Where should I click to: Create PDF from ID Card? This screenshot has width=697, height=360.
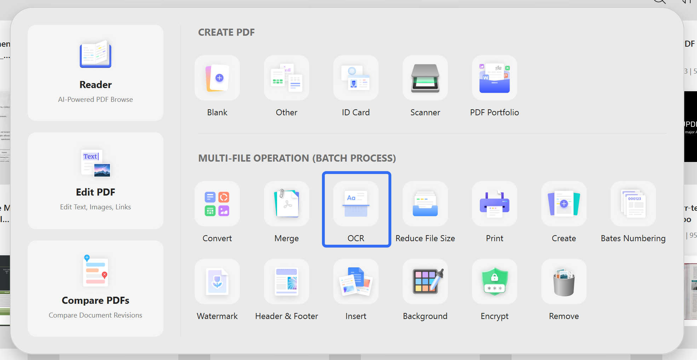point(356,78)
